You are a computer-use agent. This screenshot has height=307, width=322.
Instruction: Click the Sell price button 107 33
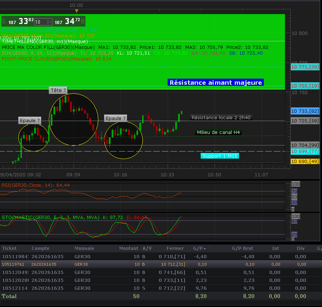18,22
